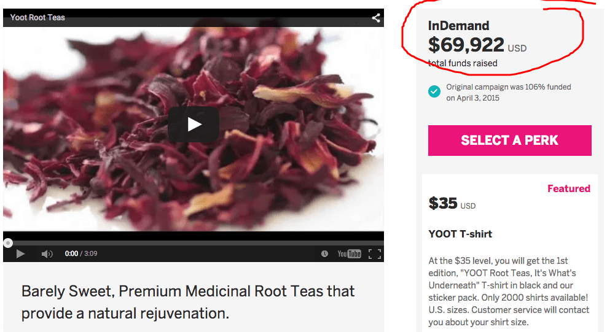Click the Featured label on the perk
Image resolution: width=607 pixels, height=332 pixels.
coord(569,188)
